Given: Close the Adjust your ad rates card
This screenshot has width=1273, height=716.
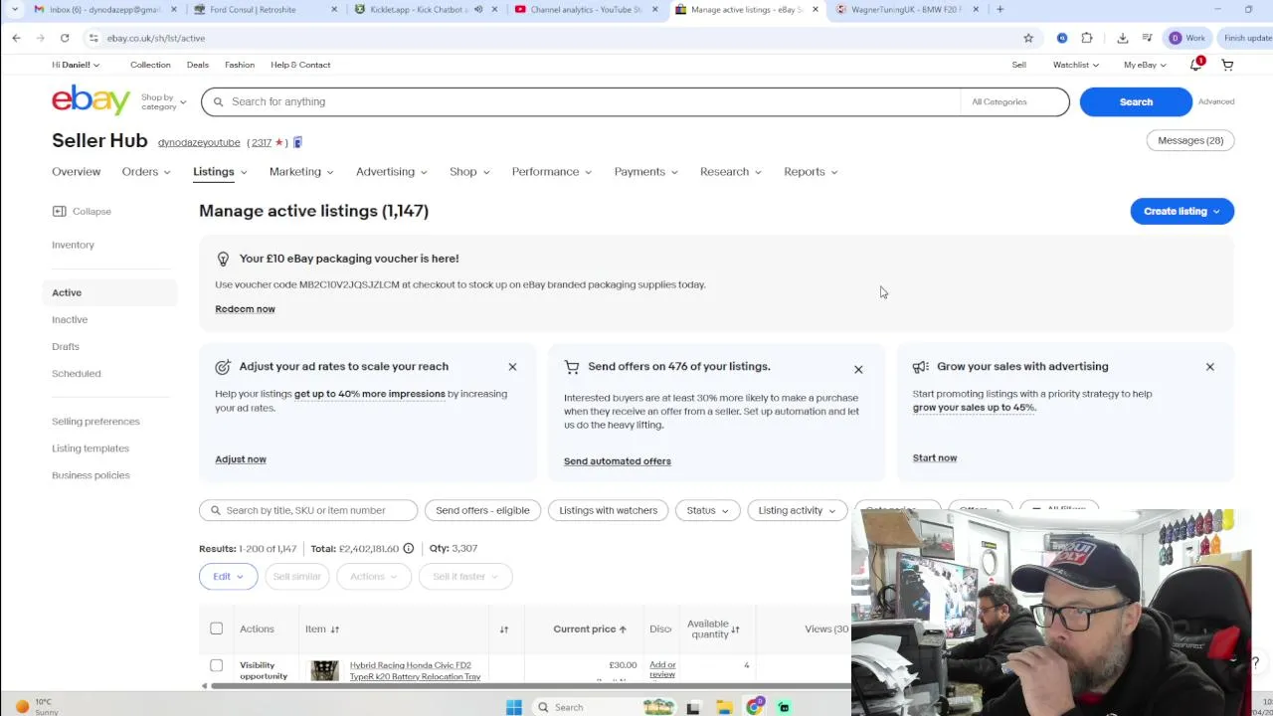Looking at the screenshot, I should pyautogui.click(x=512, y=367).
